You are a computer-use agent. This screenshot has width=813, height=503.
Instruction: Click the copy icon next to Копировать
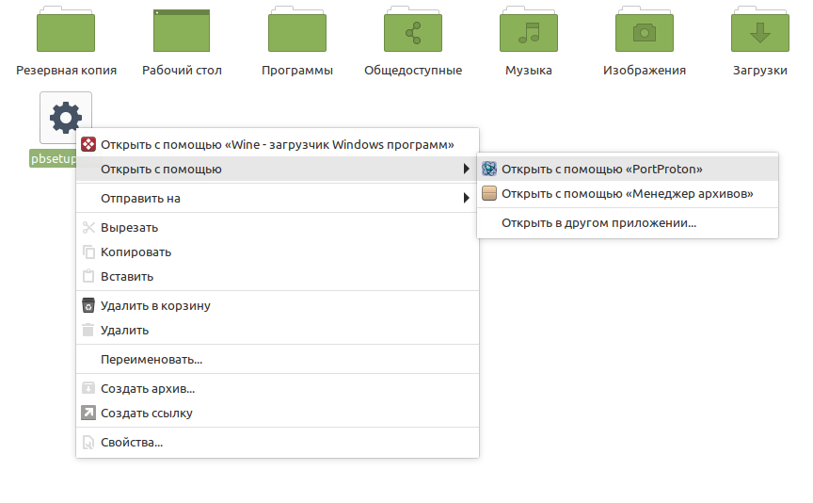click(88, 251)
